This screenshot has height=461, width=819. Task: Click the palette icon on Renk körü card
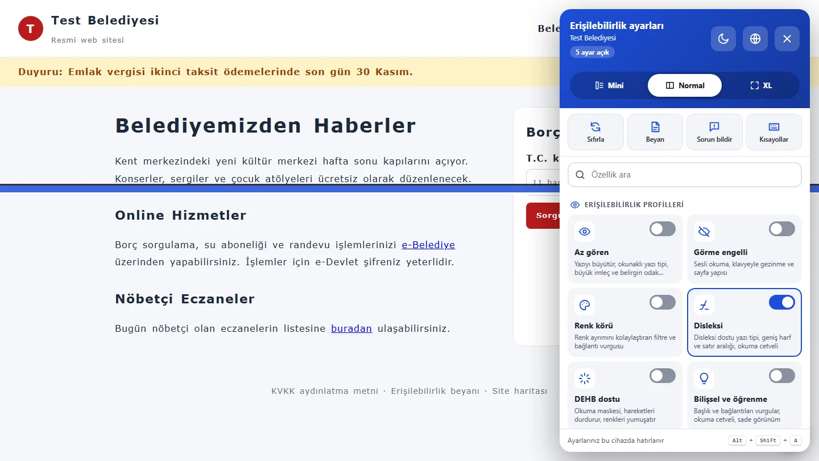coord(585,305)
